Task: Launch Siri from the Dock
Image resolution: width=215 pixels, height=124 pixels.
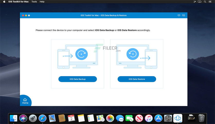Action: [x=23, y=118]
